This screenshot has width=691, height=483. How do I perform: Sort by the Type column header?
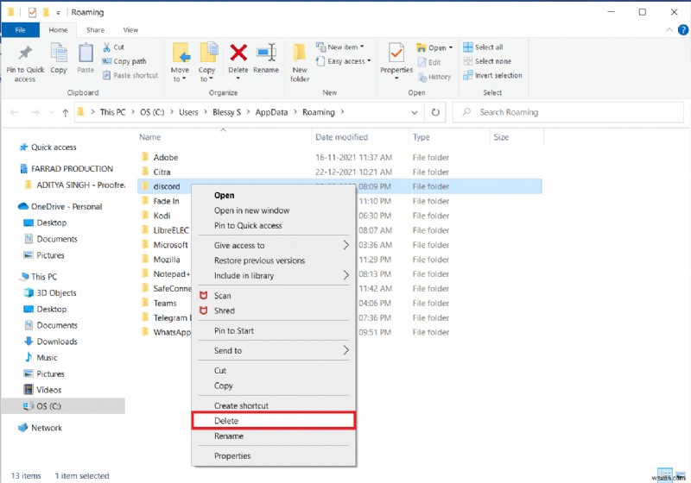(421, 137)
